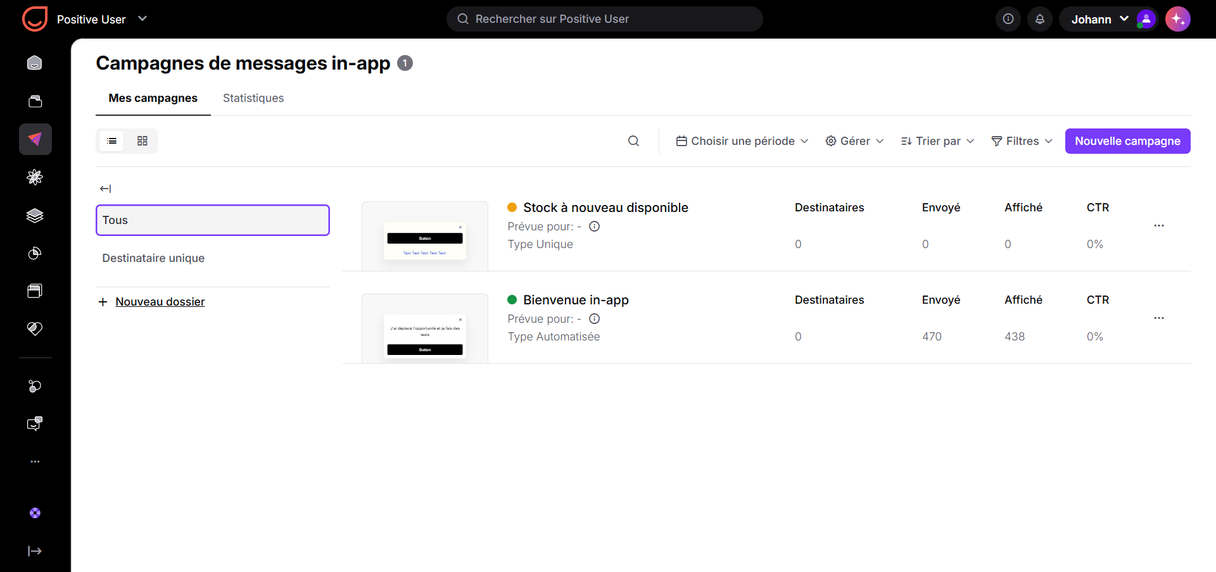Open the three-dot menu for Stock à nouveau disponible

coord(1159,226)
